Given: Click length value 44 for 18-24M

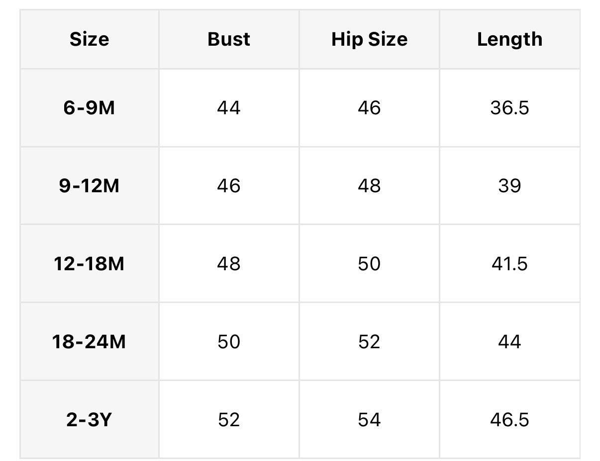Looking at the screenshot, I should 509,342.
